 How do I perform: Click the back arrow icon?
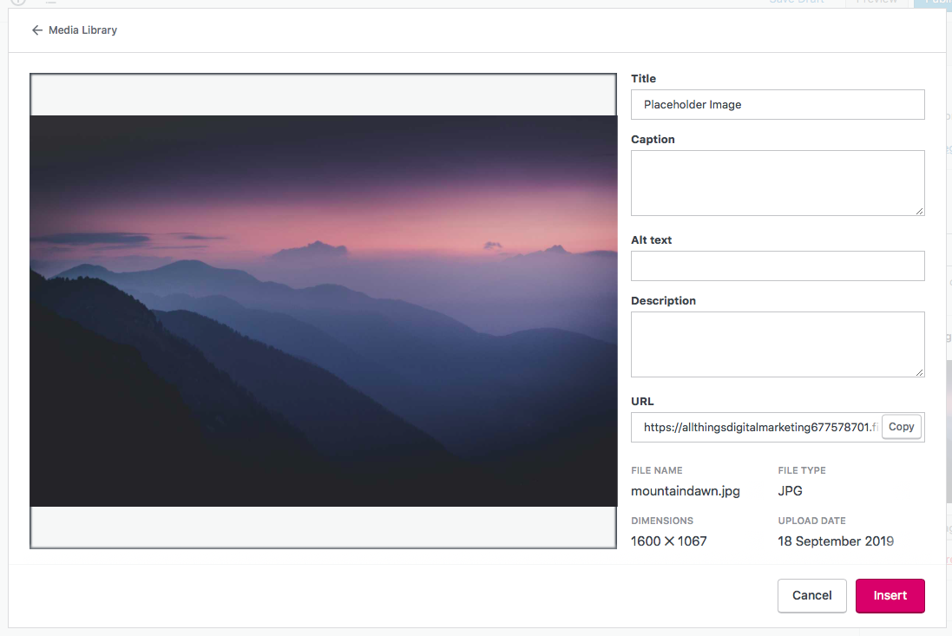point(37,30)
